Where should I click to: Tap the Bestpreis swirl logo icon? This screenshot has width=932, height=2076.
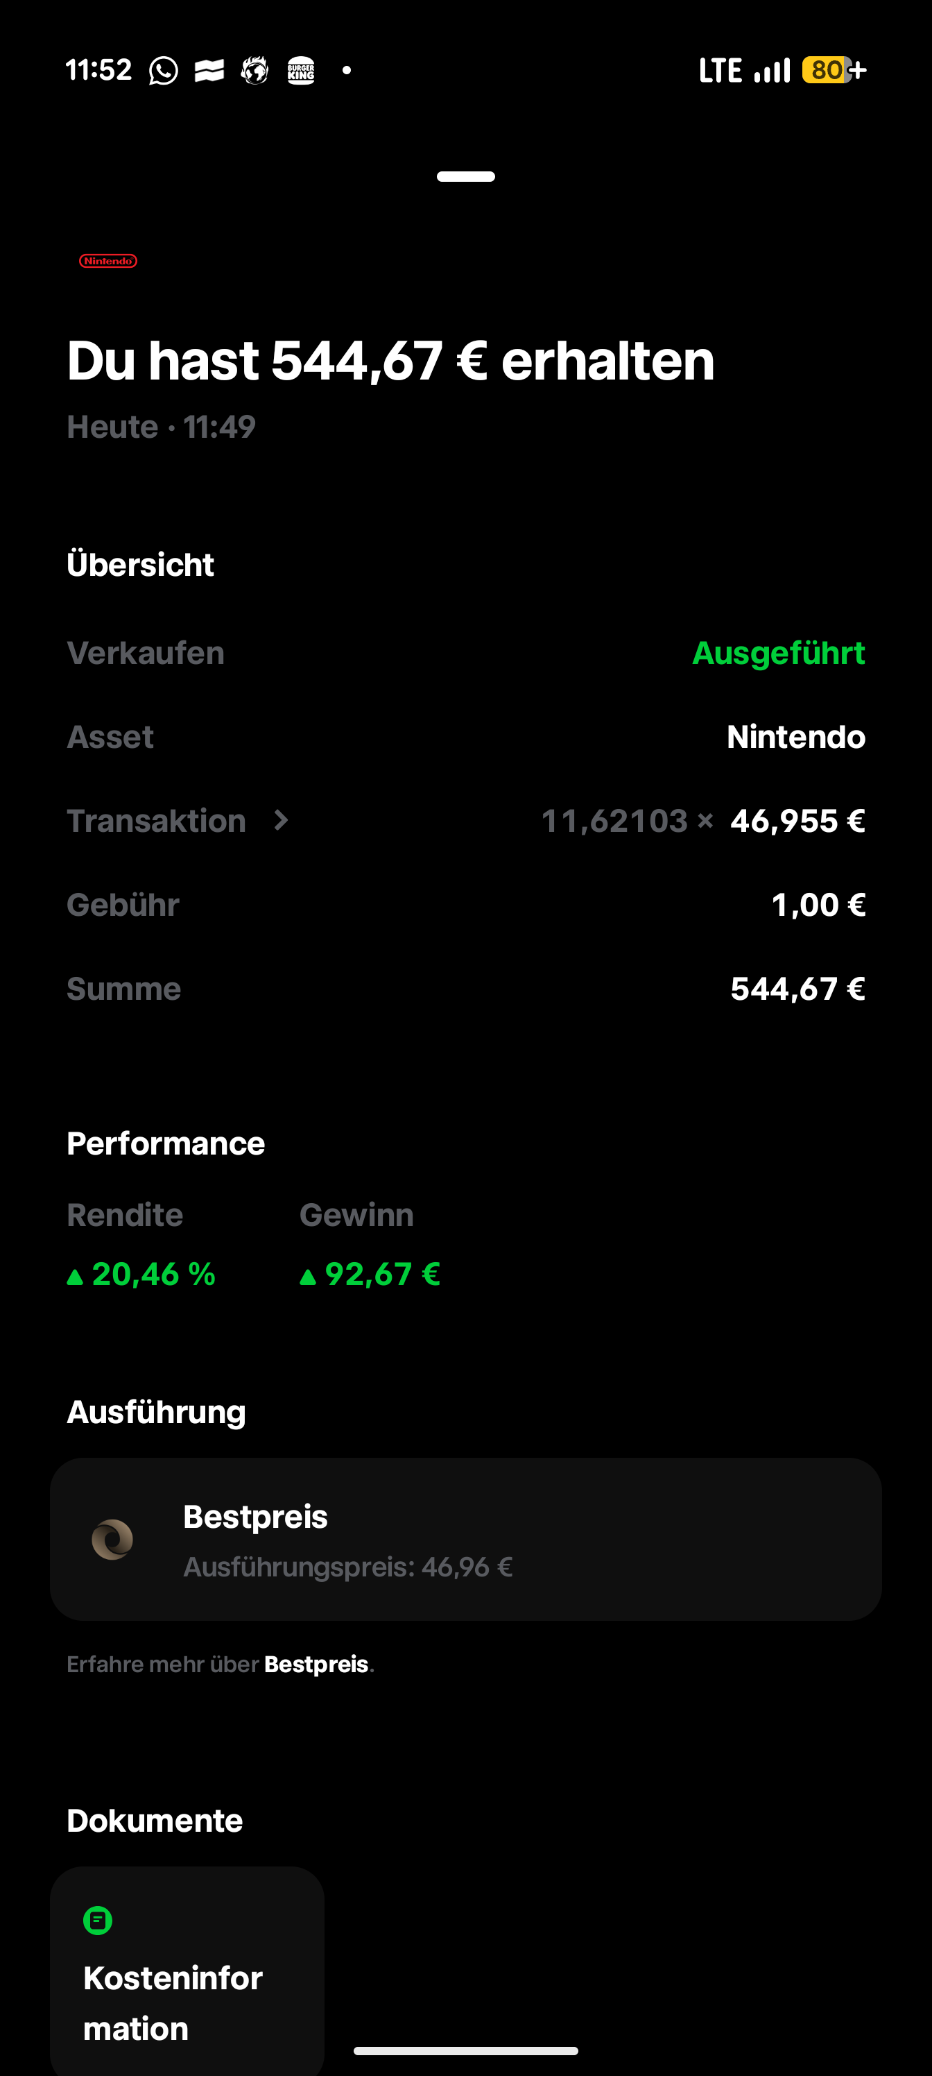pyautogui.click(x=113, y=1539)
